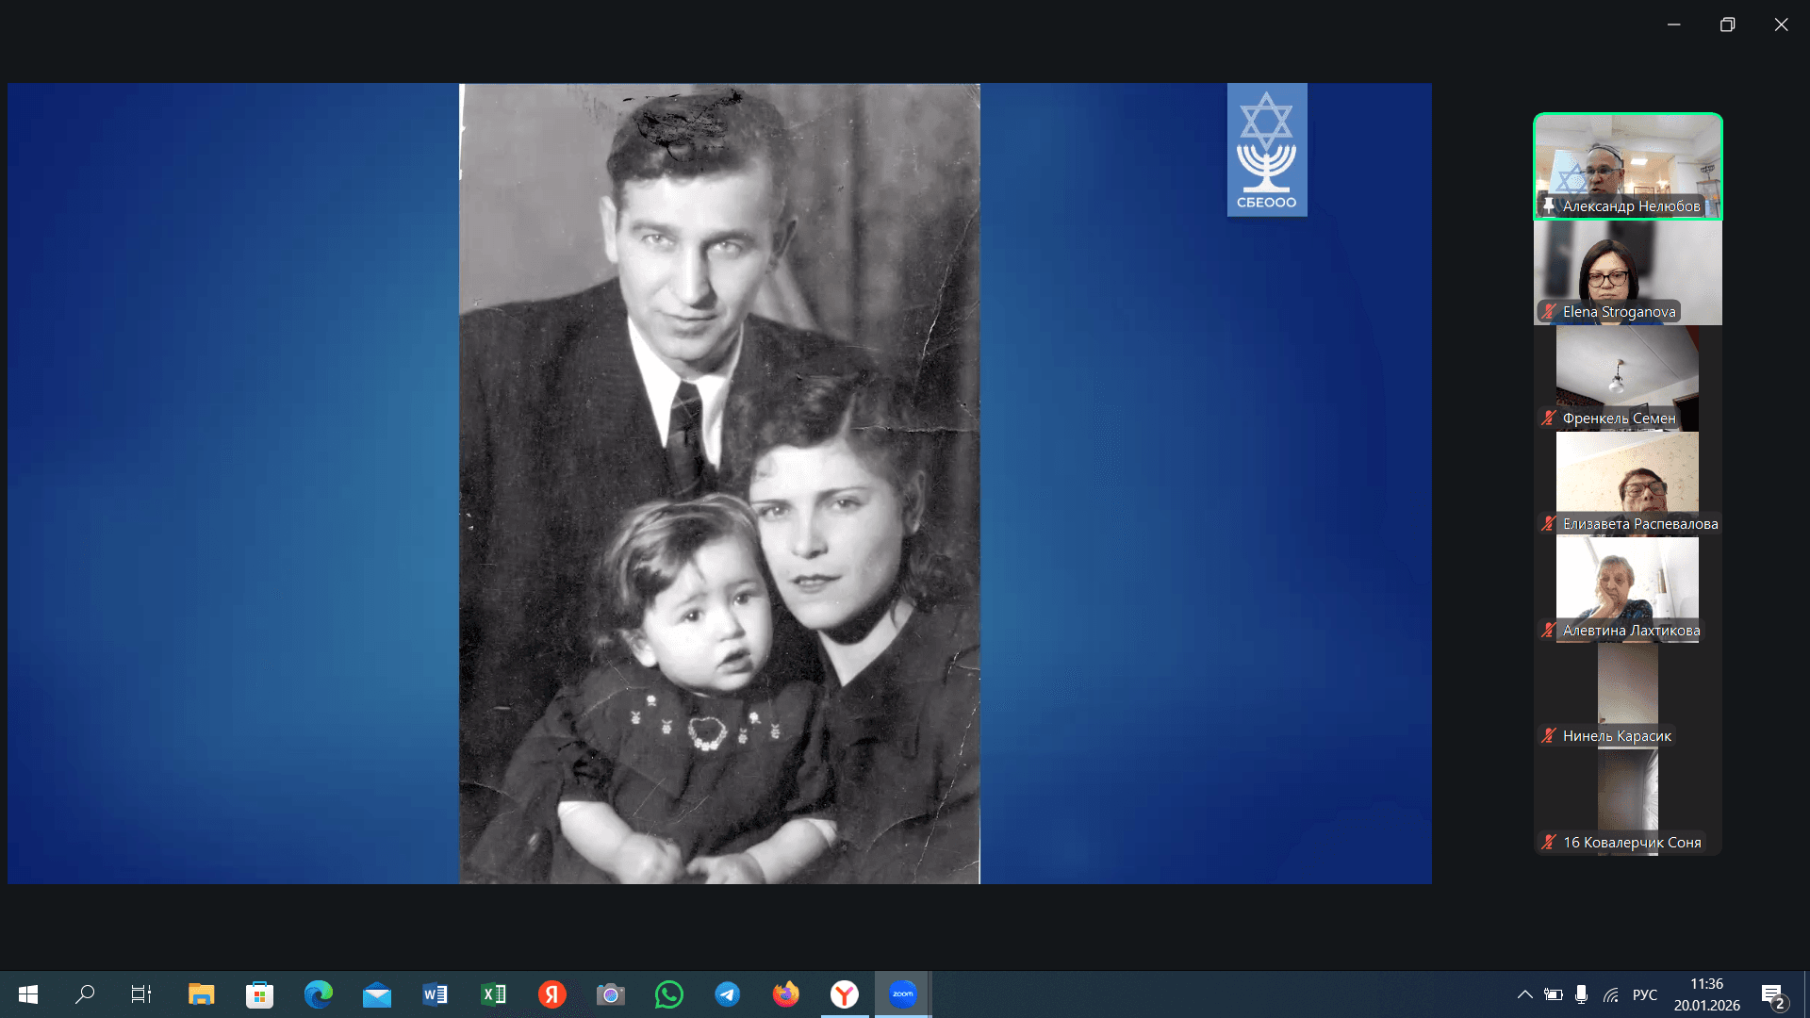Select Френкель Семен video tile
Viewport: 1810px width, 1018px height.
click(x=1628, y=379)
